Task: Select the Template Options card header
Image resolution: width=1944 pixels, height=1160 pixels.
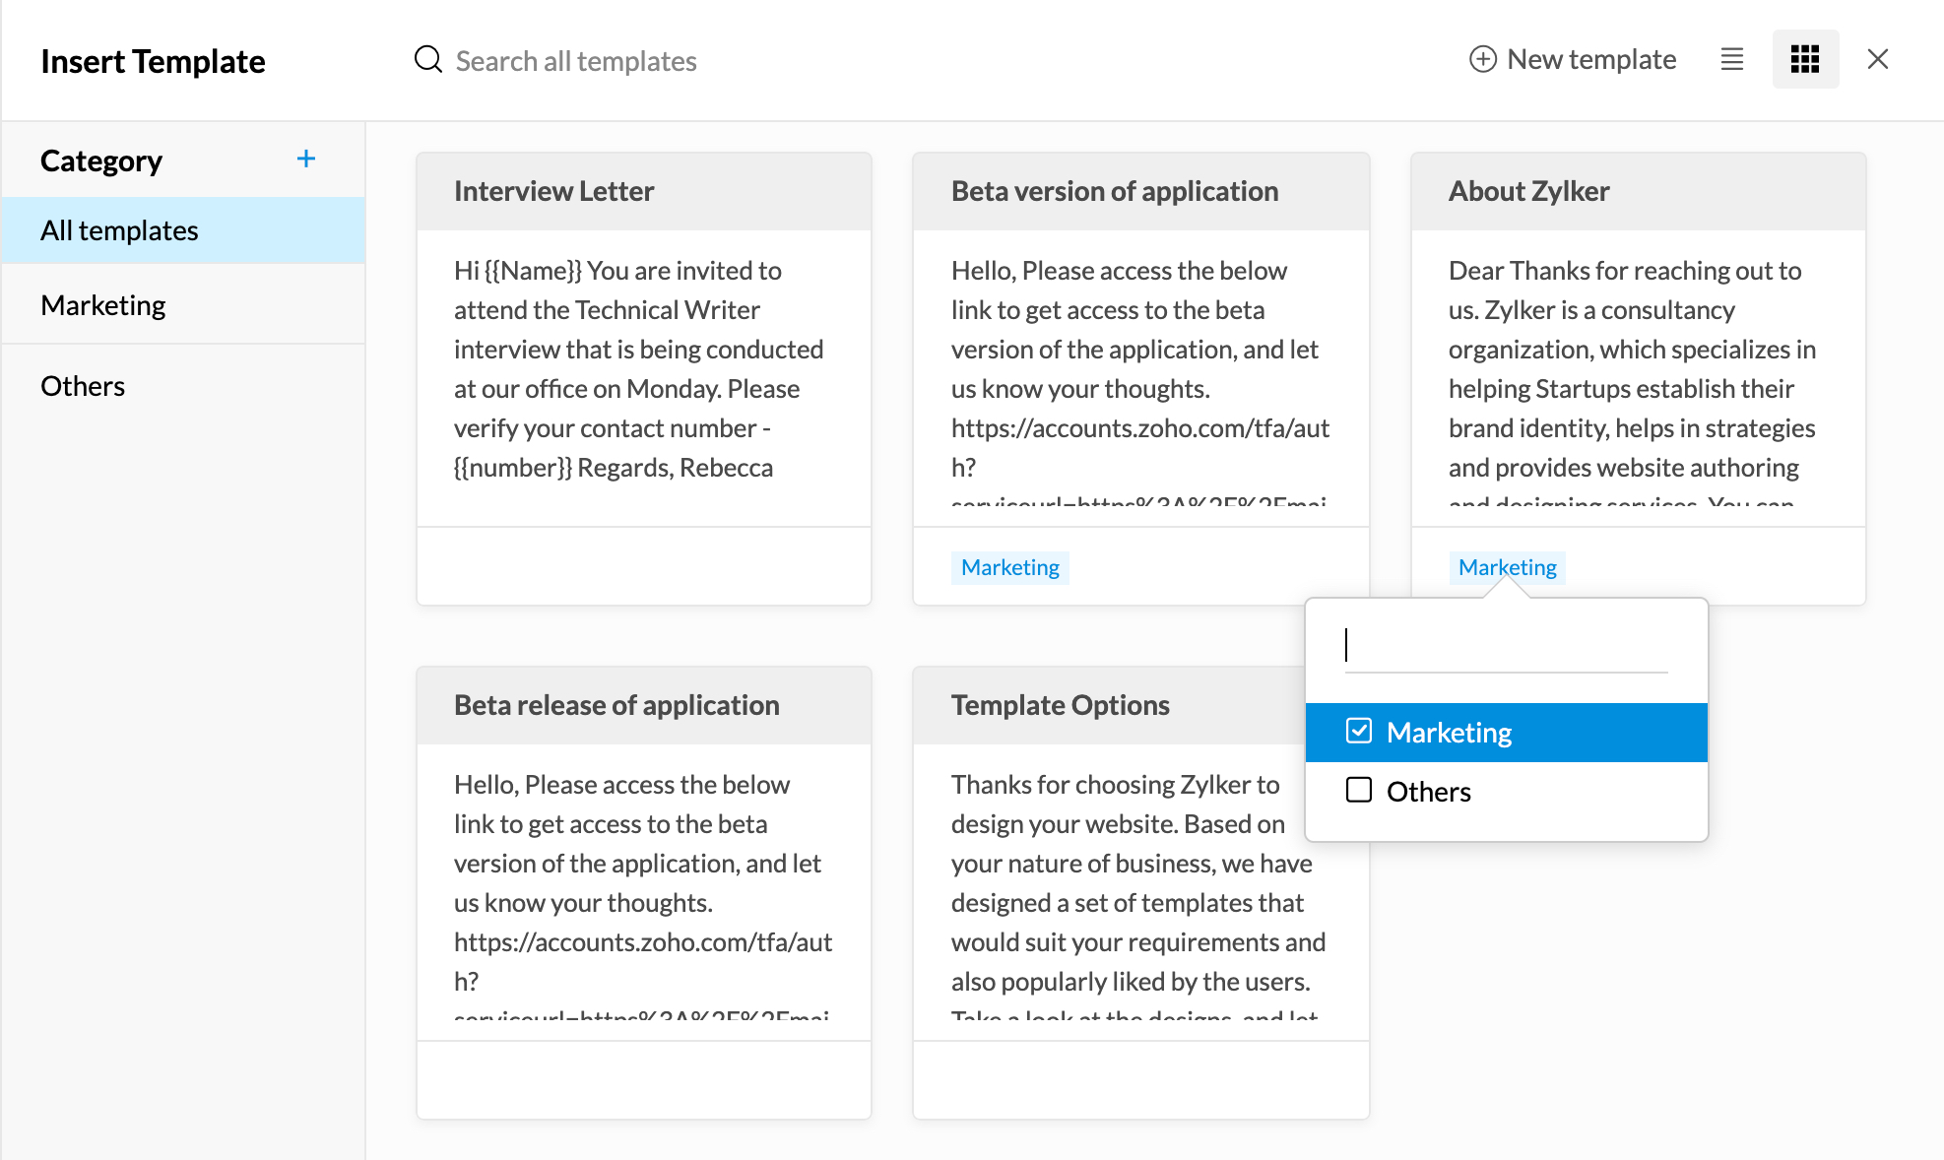Action: coord(1060,705)
